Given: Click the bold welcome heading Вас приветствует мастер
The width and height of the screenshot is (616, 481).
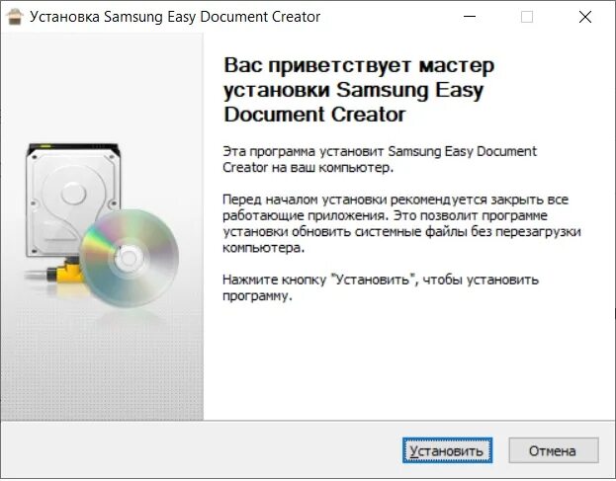Looking at the screenshot, I should [x=359, y=65].
